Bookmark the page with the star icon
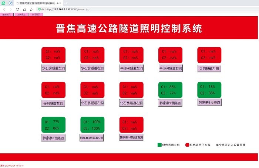 [31, 9]
